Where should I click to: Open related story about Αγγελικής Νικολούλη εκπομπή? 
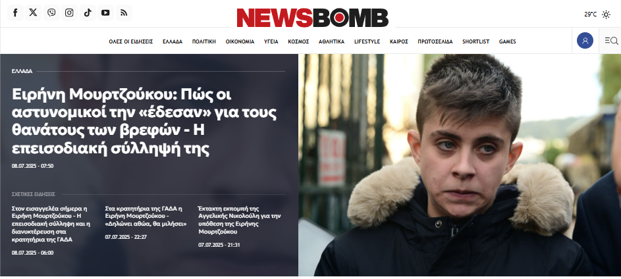click(240, 220)
